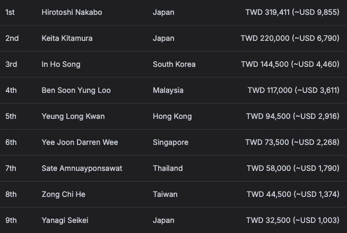Click the Zong Chi He name
Viewport: 347px width, 233px height.
[x=63, y=194]
